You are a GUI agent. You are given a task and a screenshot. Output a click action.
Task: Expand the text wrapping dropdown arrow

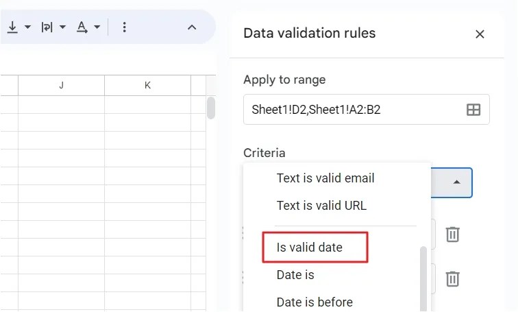pyautogui.click(x=63, y=27)
